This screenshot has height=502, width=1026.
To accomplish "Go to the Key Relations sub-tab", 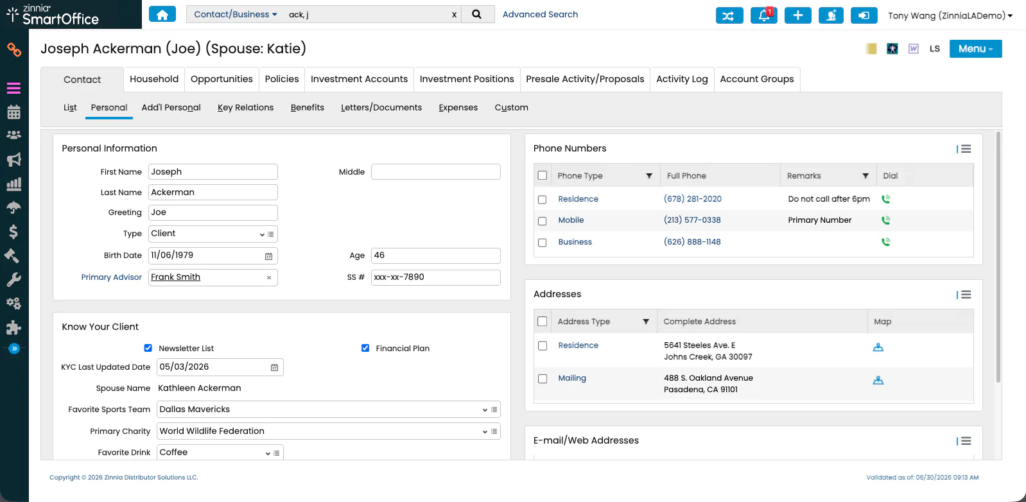I will (245, 107).
